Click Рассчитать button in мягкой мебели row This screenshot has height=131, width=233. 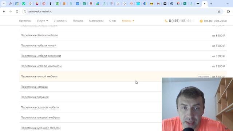204,76
